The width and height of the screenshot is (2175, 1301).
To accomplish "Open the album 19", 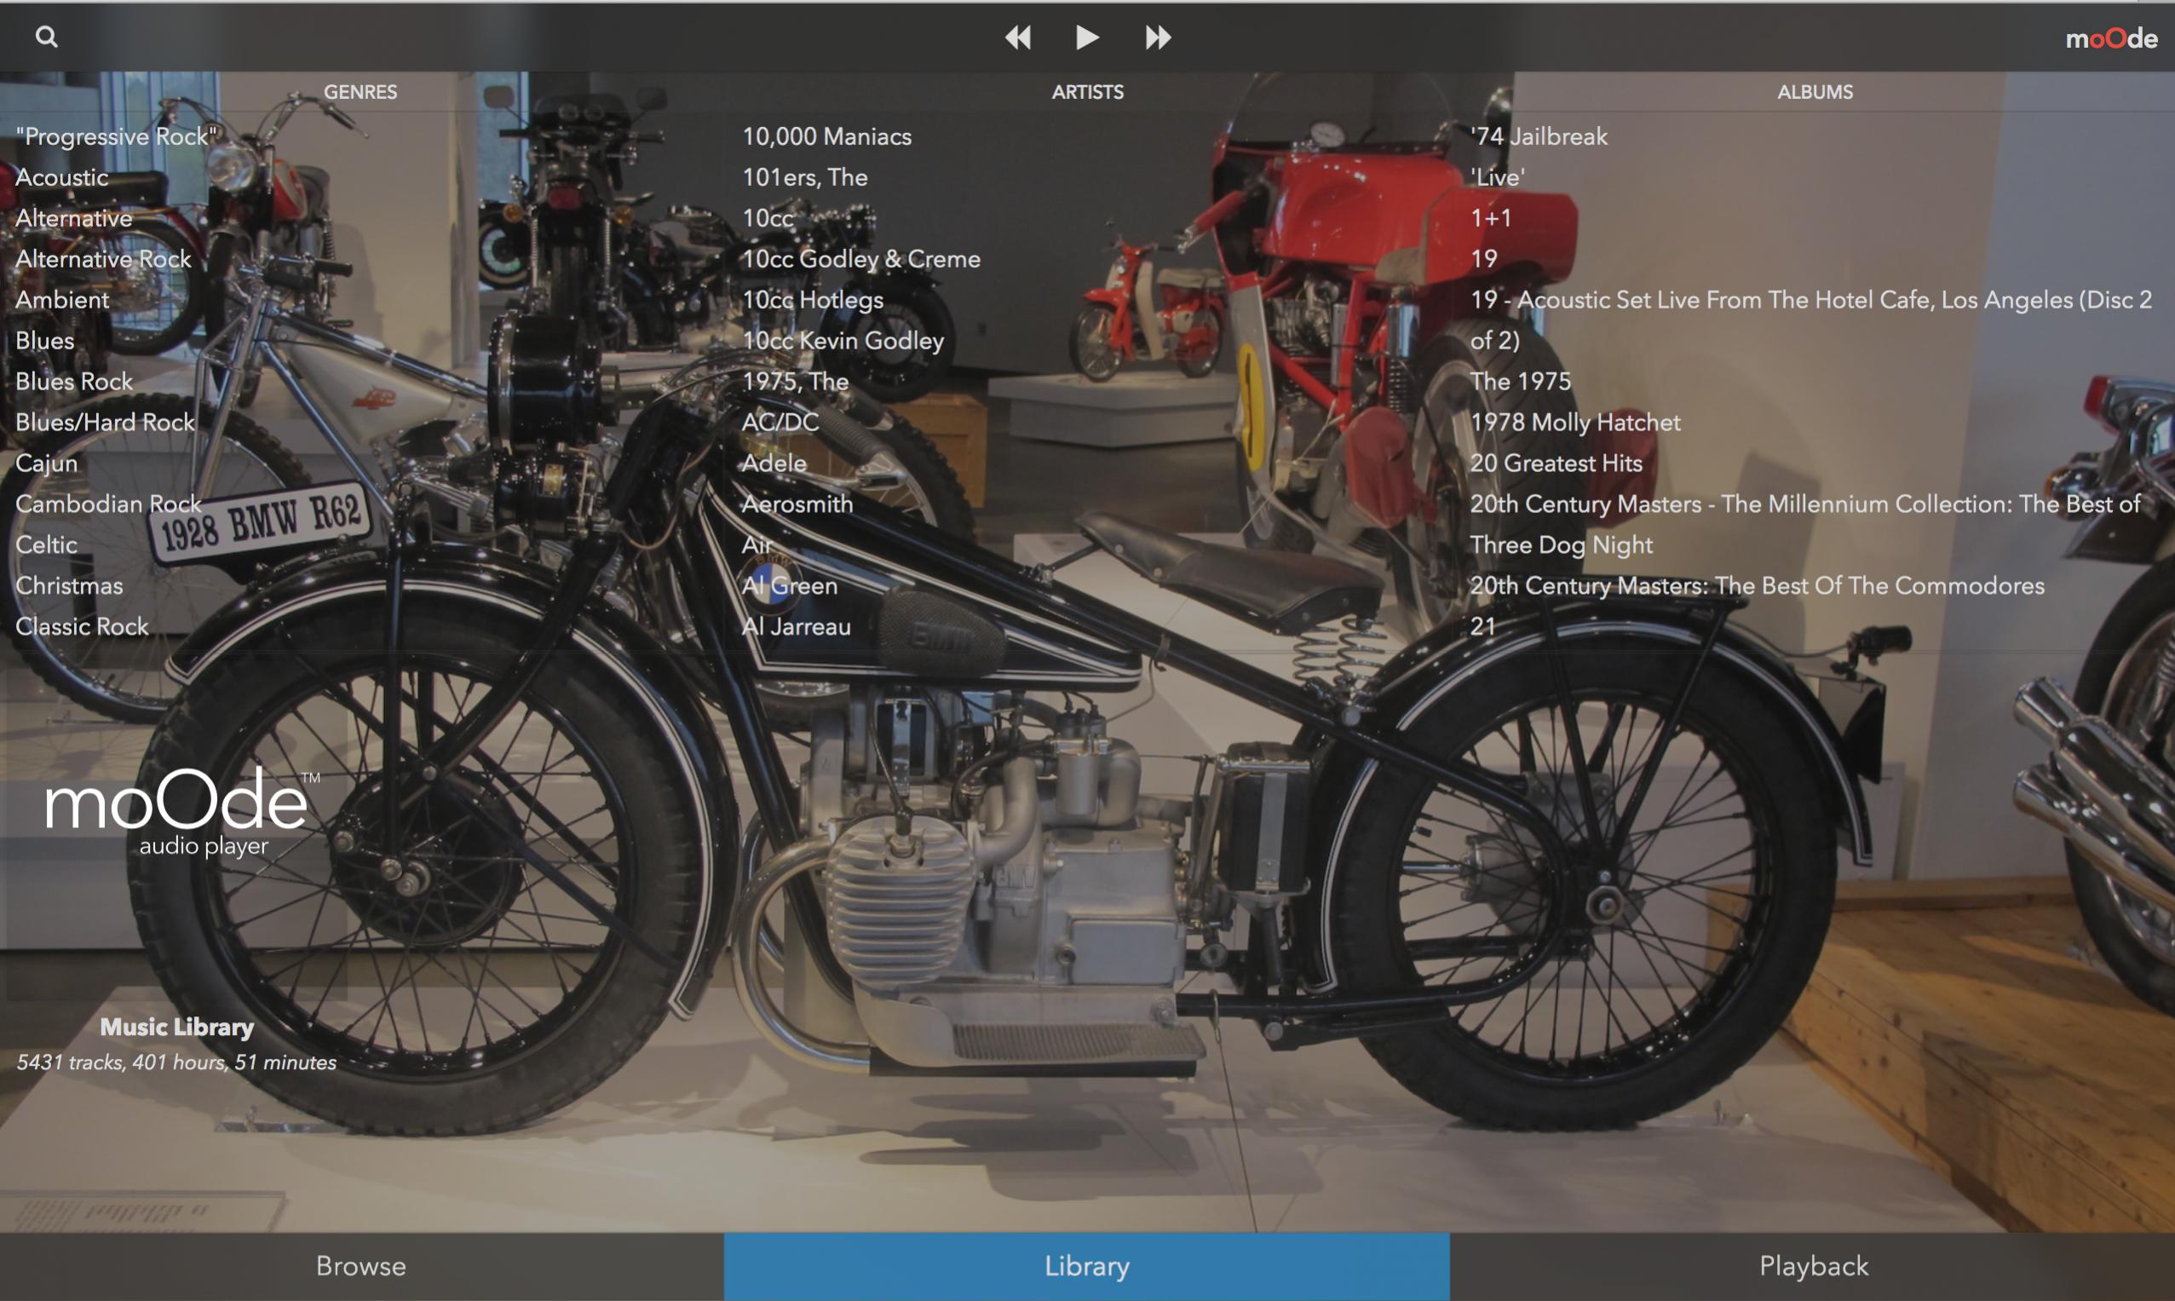I will tap(1483, 259).
